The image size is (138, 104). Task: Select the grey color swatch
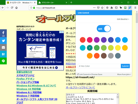(x=111, y=56)
